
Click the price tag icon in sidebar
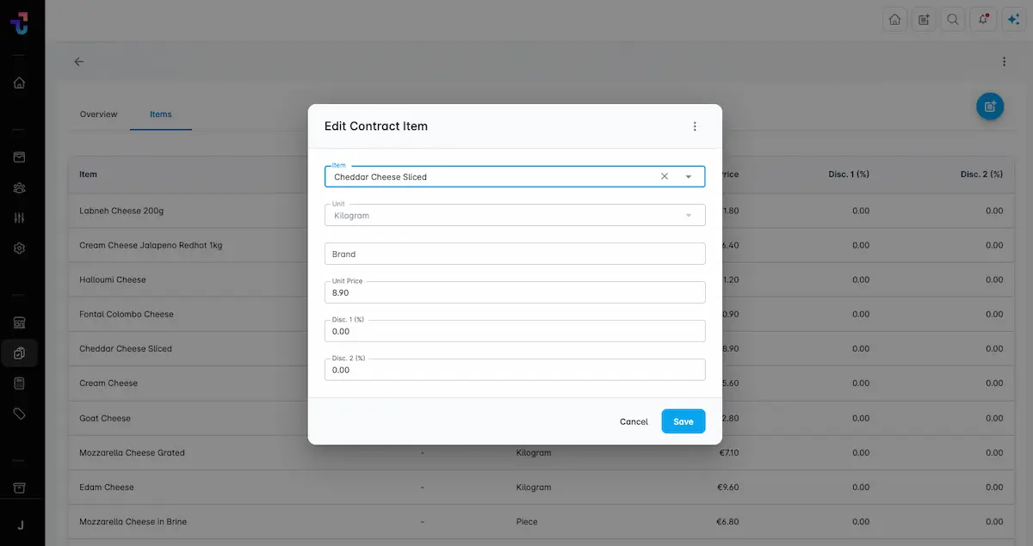click(19, 414)
